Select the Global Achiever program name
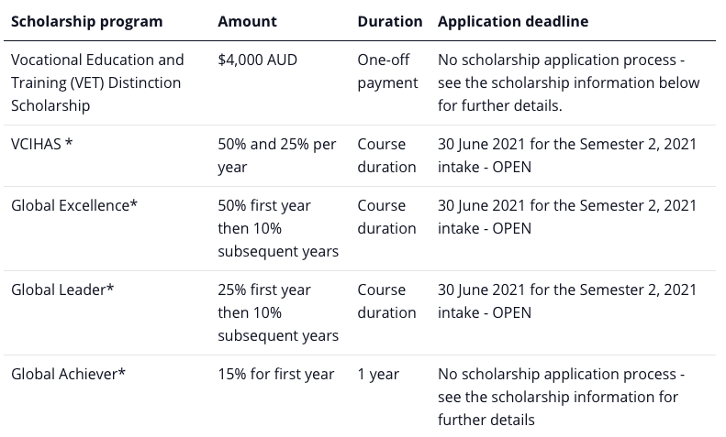Viewport: 726px width, 437px height. pos(68,374)
